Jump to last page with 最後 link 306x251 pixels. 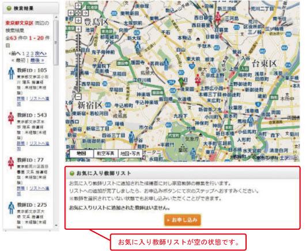tap(37, 60)
